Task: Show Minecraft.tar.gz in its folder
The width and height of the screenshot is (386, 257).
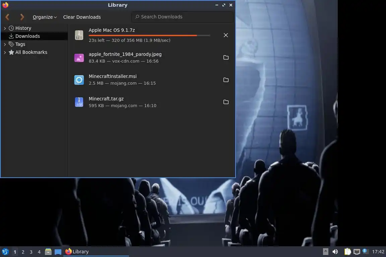Action: click(x=226, y=102)
